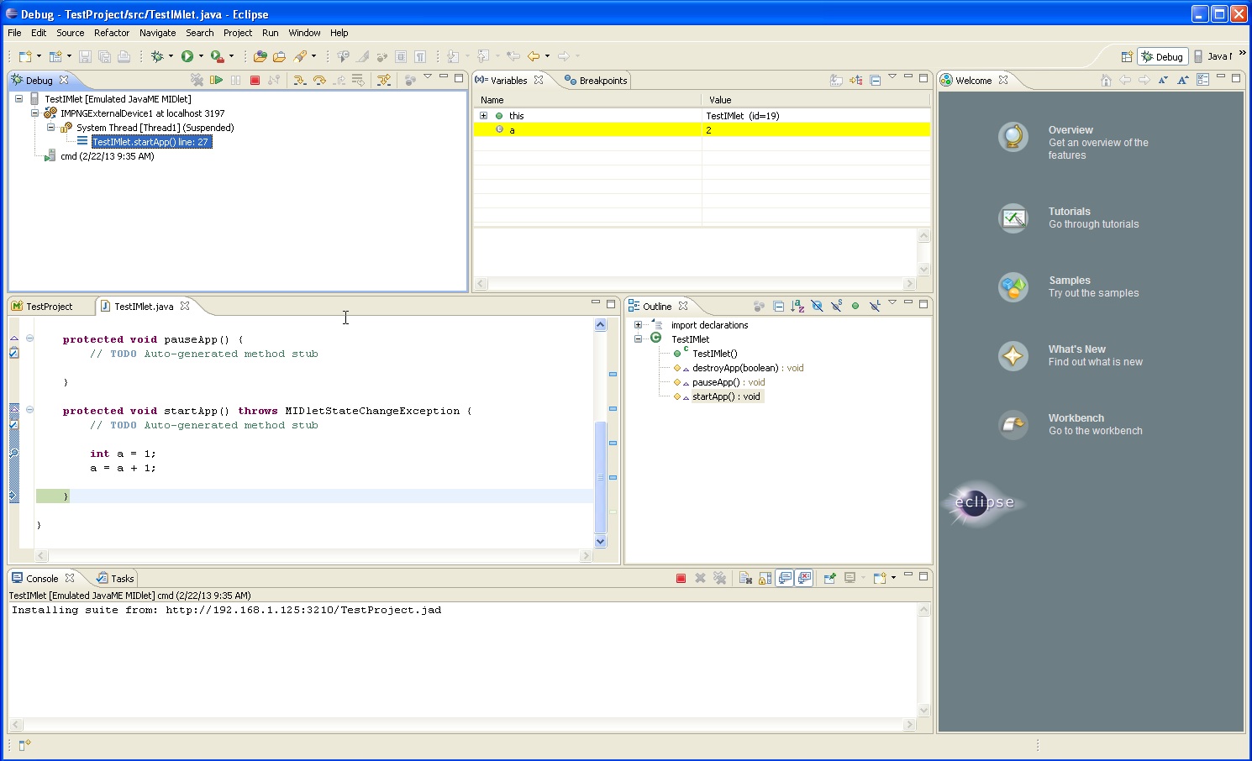Open the Refactor menu

(x=111, y=33)
